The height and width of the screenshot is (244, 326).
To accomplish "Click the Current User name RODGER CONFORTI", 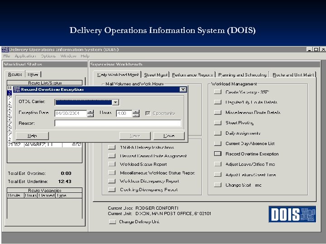I will pyautogui.click(x=157, y=208).
